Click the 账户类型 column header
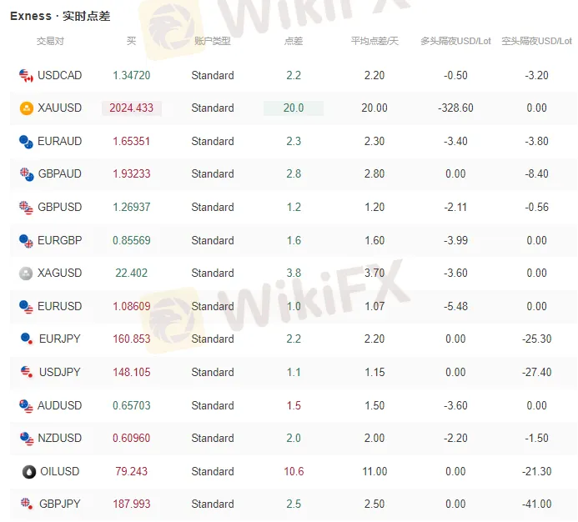 pyautogui.click(x=213, y=41)
